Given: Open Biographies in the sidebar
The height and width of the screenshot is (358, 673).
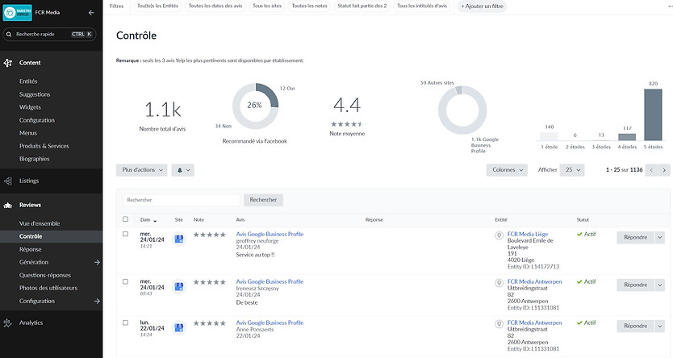Looking at the screenshot, I should pyautogui.click(x=35, y=159).
